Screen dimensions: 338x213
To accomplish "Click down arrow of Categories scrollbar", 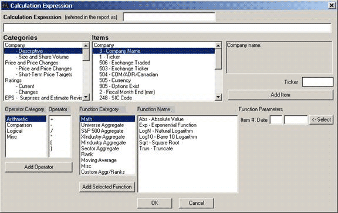I will pos(86,97).
